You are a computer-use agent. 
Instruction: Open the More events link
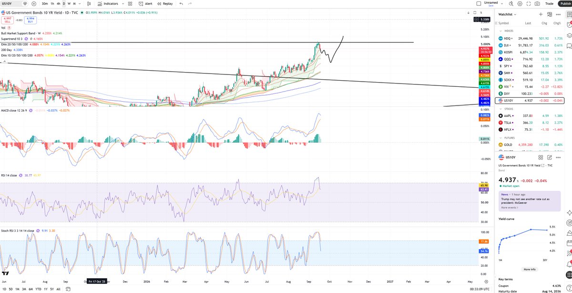[x=510, y=208]
